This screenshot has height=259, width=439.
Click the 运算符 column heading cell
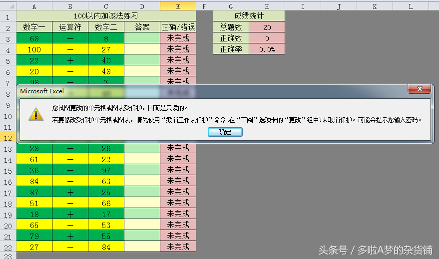pyautogui.click(x=70, y=27)
